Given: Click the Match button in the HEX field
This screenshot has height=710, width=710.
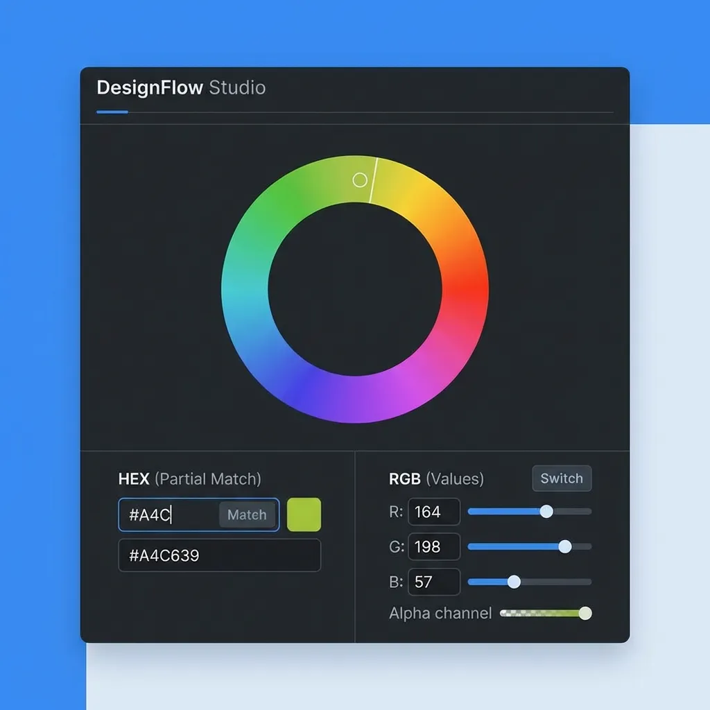Looking at the screenshot, I should [x=247, y=514].
